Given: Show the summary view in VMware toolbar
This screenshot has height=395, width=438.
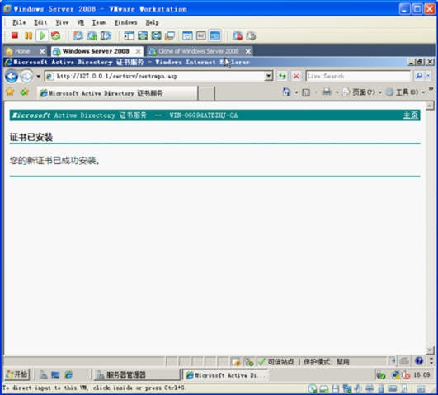Looking at the screenshot, I should click(187, 35).
